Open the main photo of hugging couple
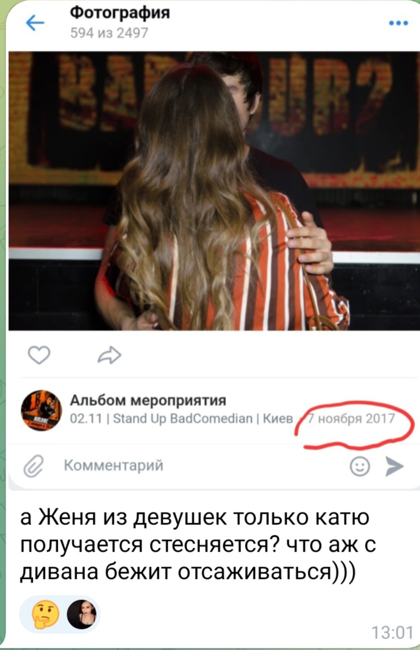This screenshot has width=420, height=650. tap(214, 191)
